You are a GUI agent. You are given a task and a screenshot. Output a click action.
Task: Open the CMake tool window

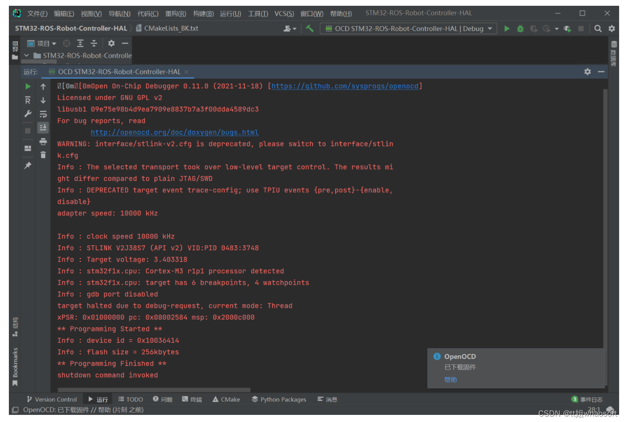tap(226, 399)
